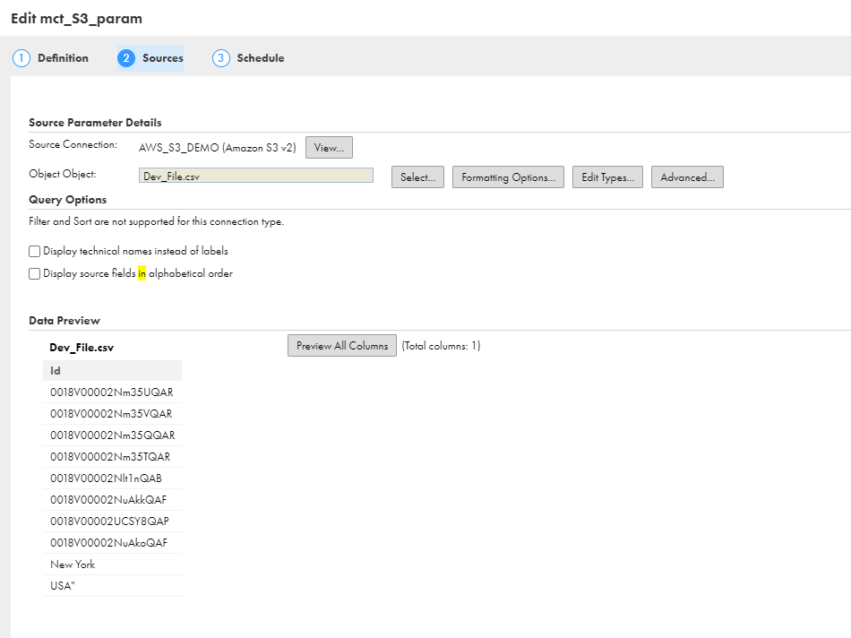Click the step 1 circle icon for Definition

click(x=21, y=58)
